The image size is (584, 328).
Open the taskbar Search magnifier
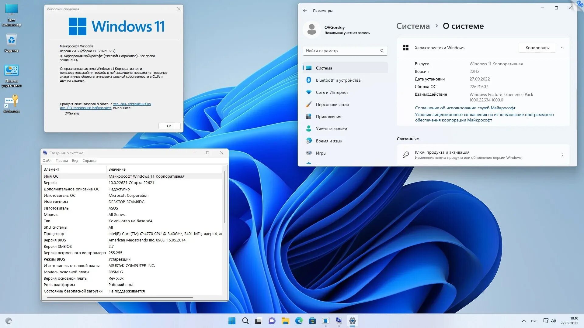(x=245, y=321)
